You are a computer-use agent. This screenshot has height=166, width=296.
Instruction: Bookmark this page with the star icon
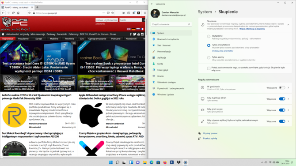[113, 13]
